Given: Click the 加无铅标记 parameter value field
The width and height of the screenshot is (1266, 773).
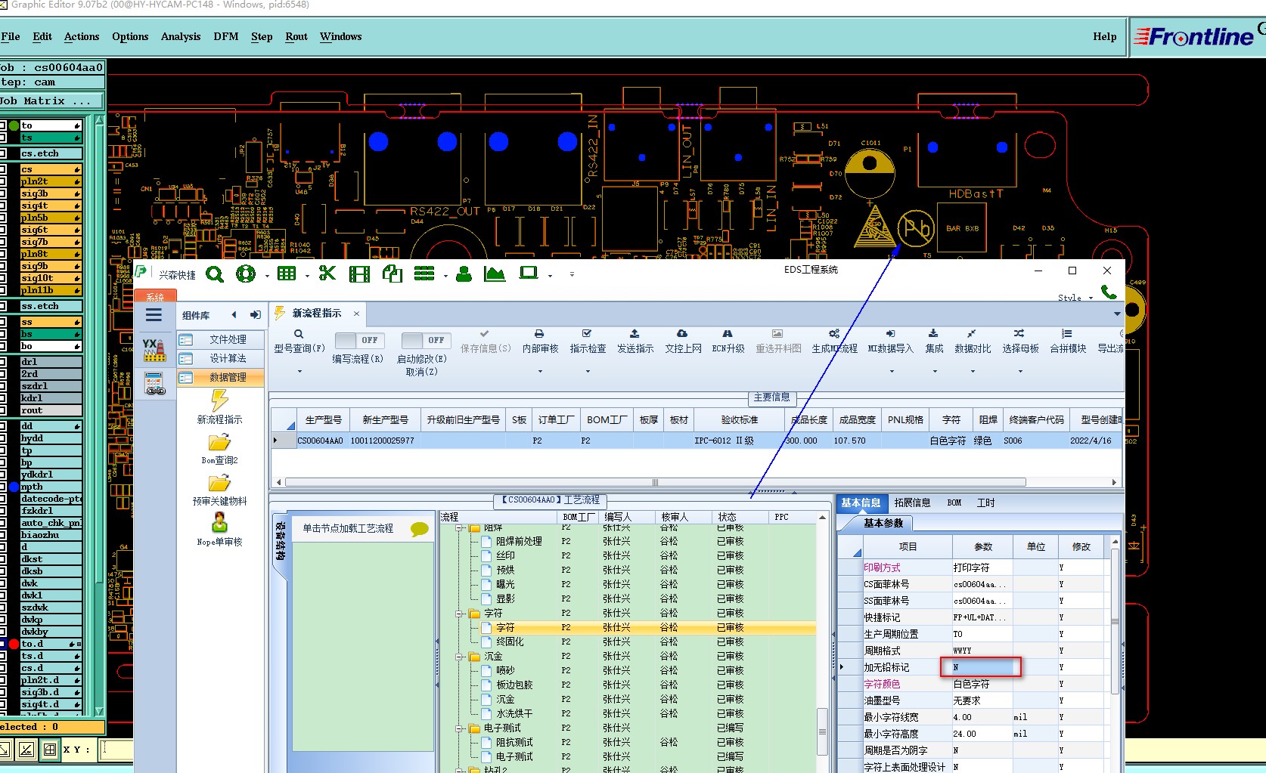Looking at the screenshot, I should [981, 667].
